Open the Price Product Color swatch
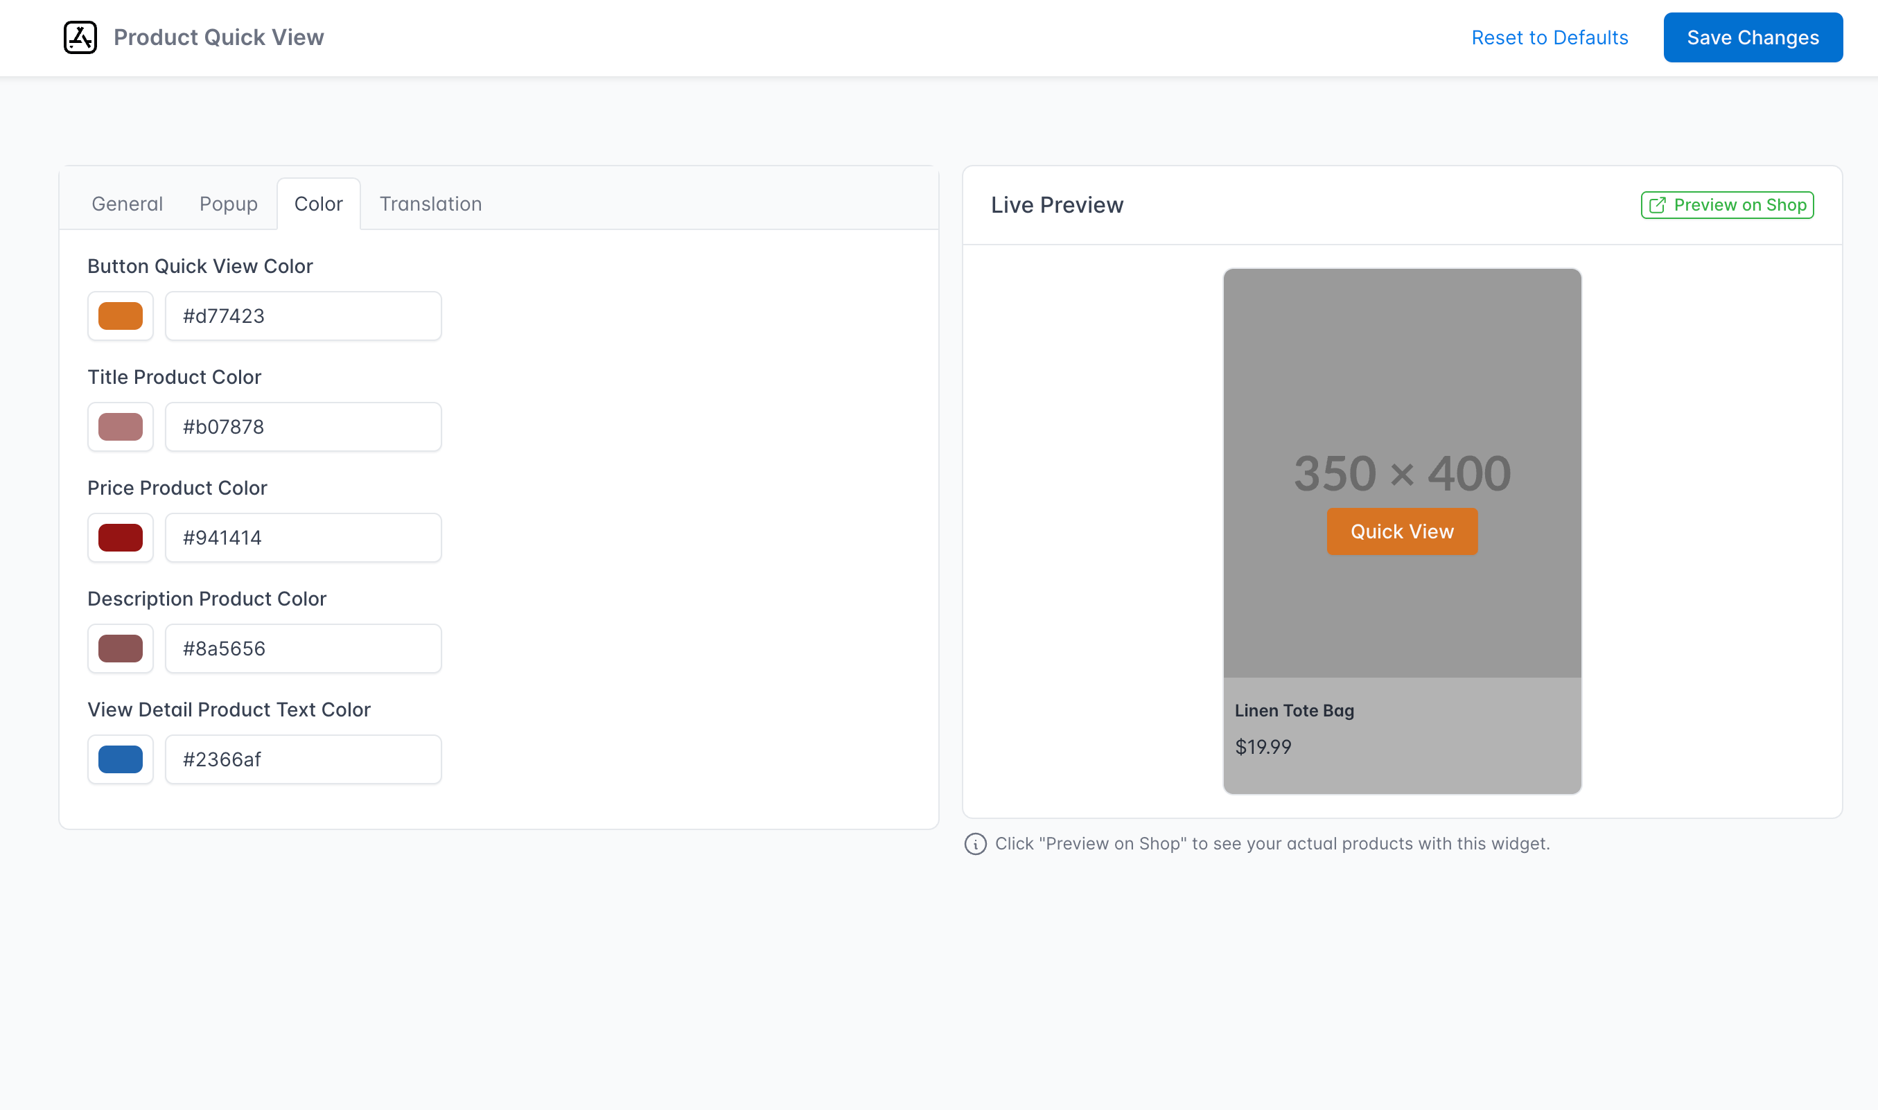The image size is (1878, 1110). click(121, 537)
